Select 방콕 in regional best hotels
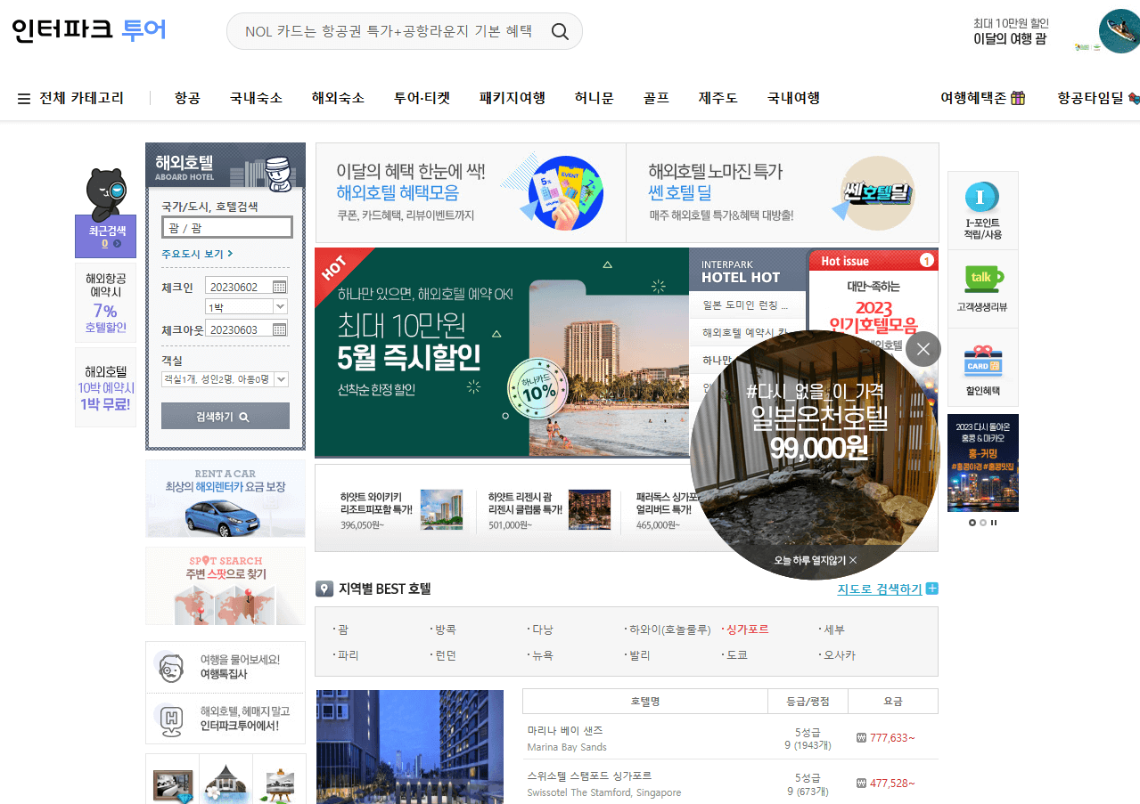The height and width of the screenshot is (804, 1140). pyautogui.click(x=444, y=629)
